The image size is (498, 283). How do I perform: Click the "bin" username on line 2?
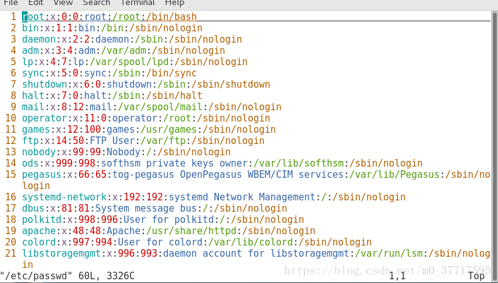(x=30, y=28)
